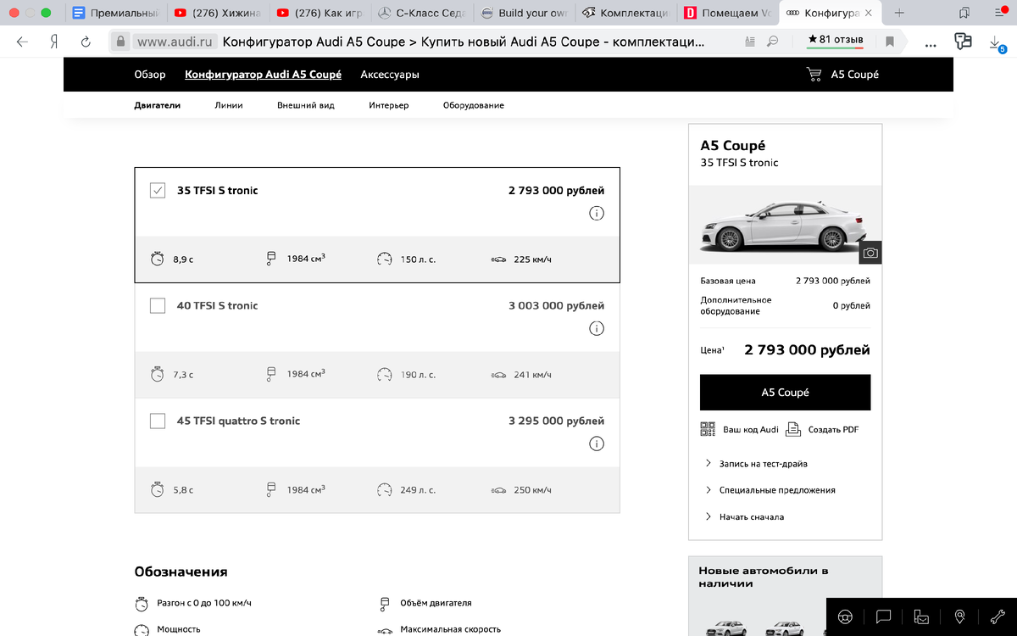The image size is (1017, 636).
Task: Click the QR code icon for Ваш код Audi
Action: (708, 429)
